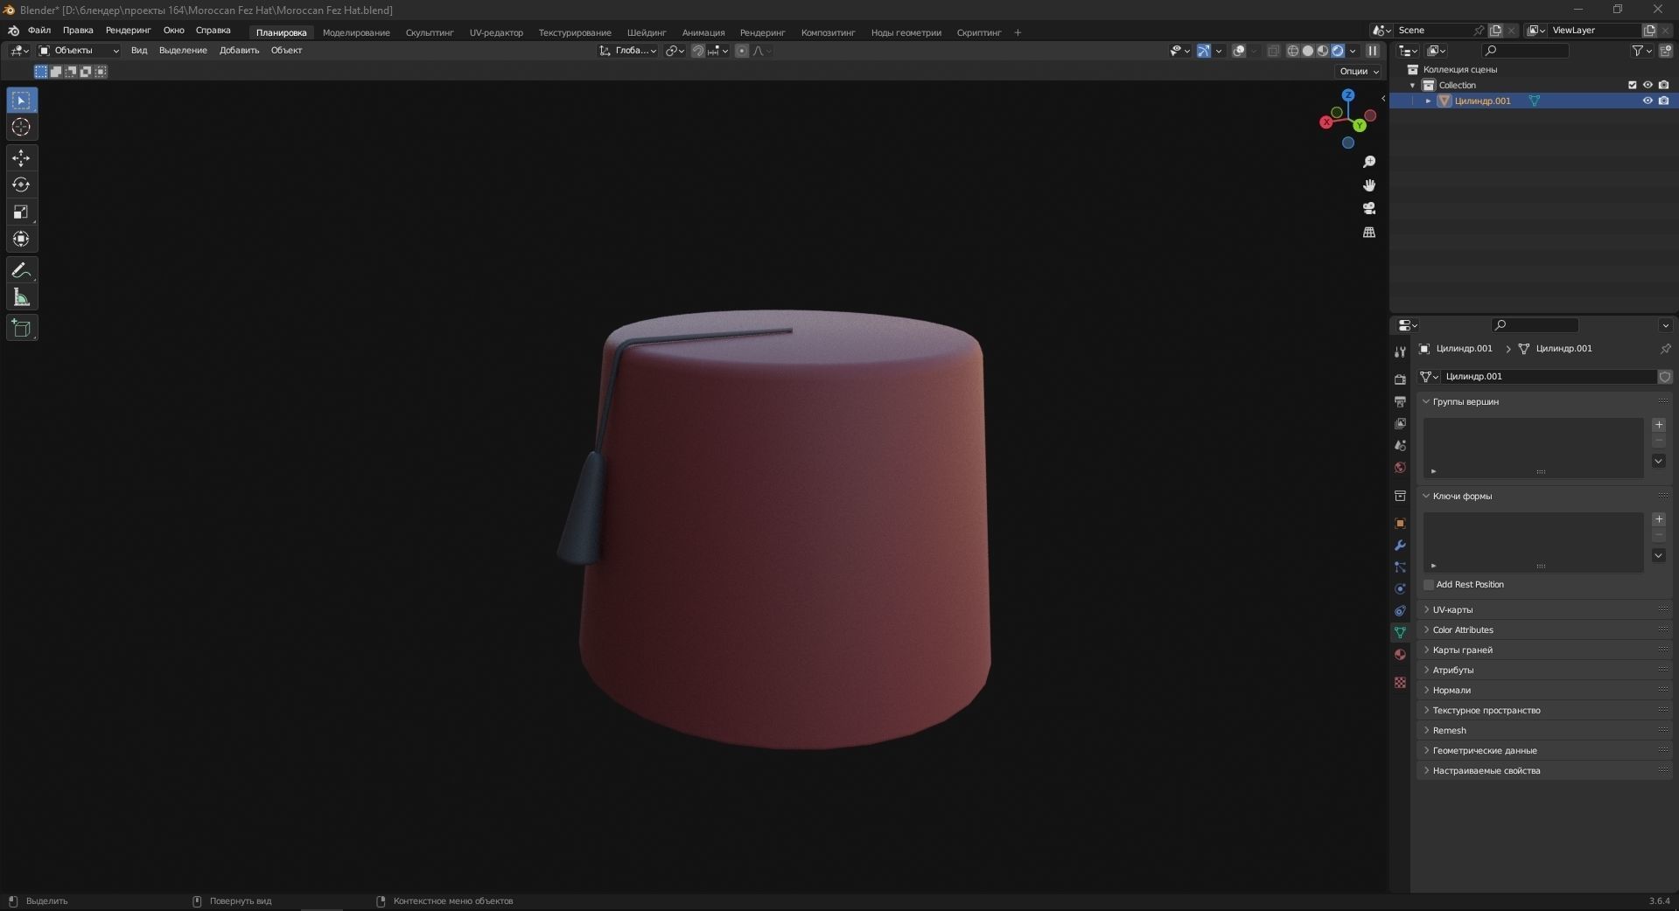This screenshot has height=911, width=1679.
Task: Switch to the Скриптинг workspace tab
Action: [978, 33]
